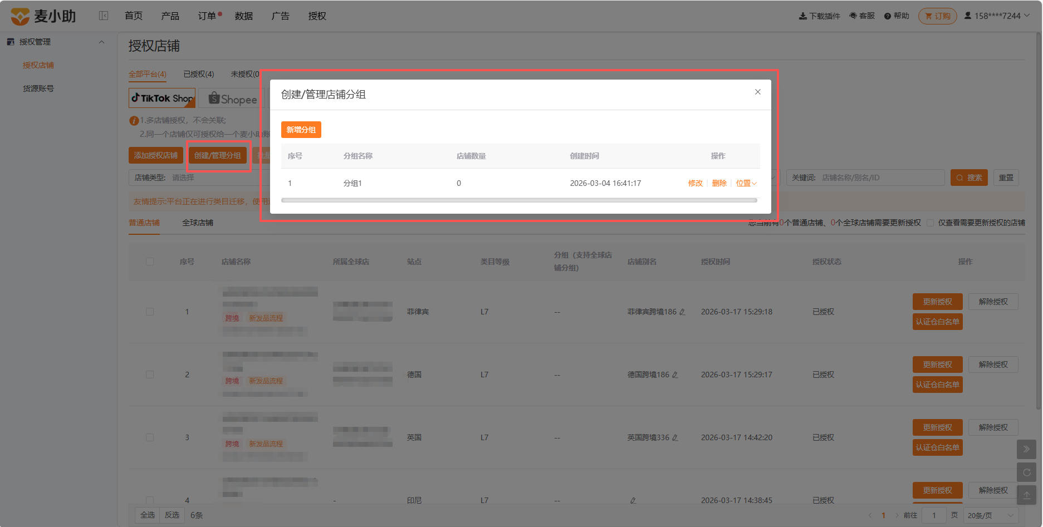This screenshot has height=527, width=1043.
Task: Open 产品 menu
Action: [170, 16]
